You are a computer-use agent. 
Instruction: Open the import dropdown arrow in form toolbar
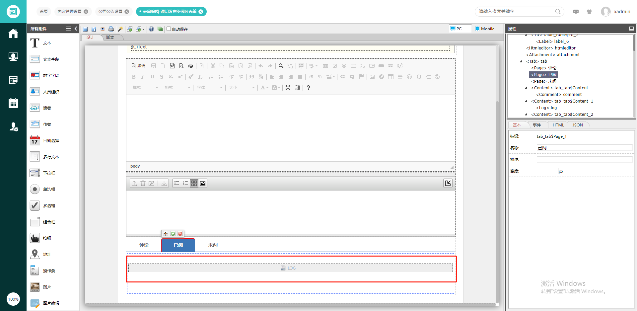click(x=143, y=29)
